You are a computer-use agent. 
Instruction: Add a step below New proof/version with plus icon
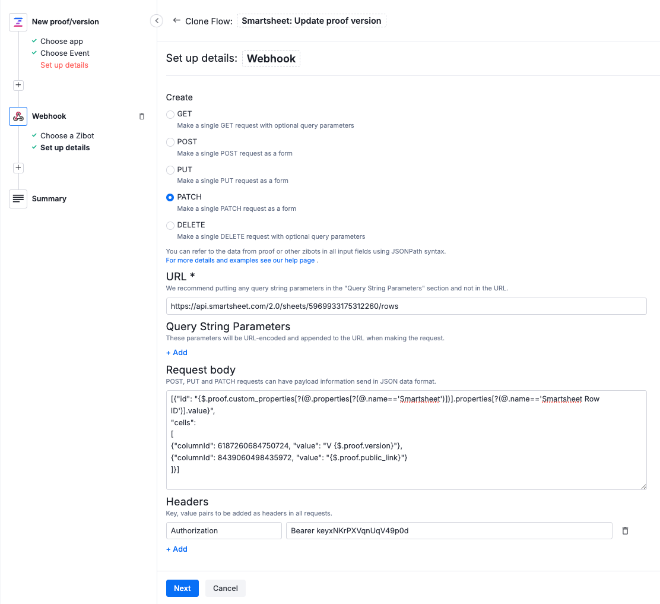[x=18, y=85]
